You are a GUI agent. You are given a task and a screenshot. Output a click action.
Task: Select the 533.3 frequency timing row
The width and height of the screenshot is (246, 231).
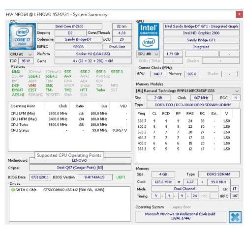[184, 132]
